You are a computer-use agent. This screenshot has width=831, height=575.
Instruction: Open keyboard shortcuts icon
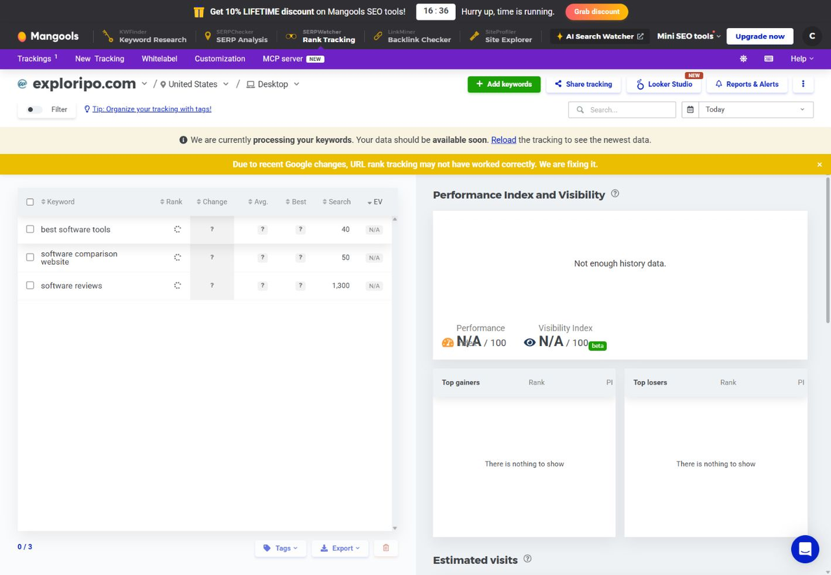tap(769, 58)
